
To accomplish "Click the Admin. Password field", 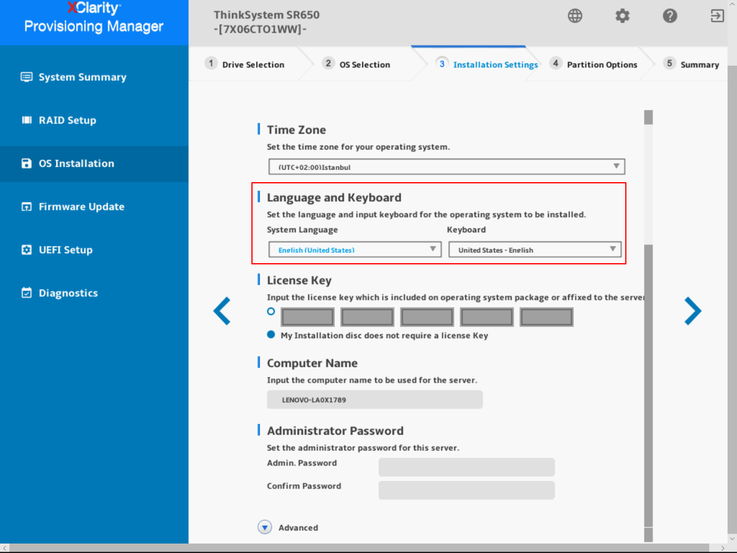I will tap(467, 467).
